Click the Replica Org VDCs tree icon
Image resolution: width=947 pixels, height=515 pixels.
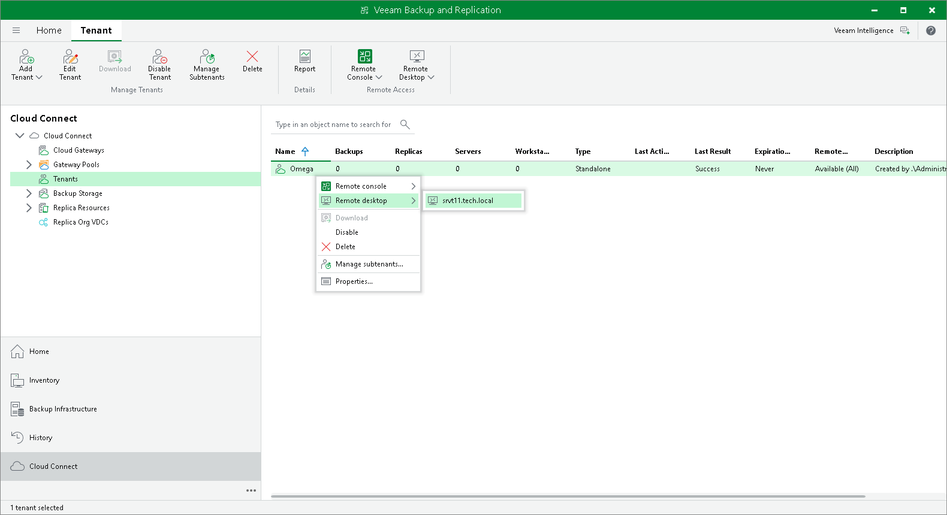tap(44, 222)
